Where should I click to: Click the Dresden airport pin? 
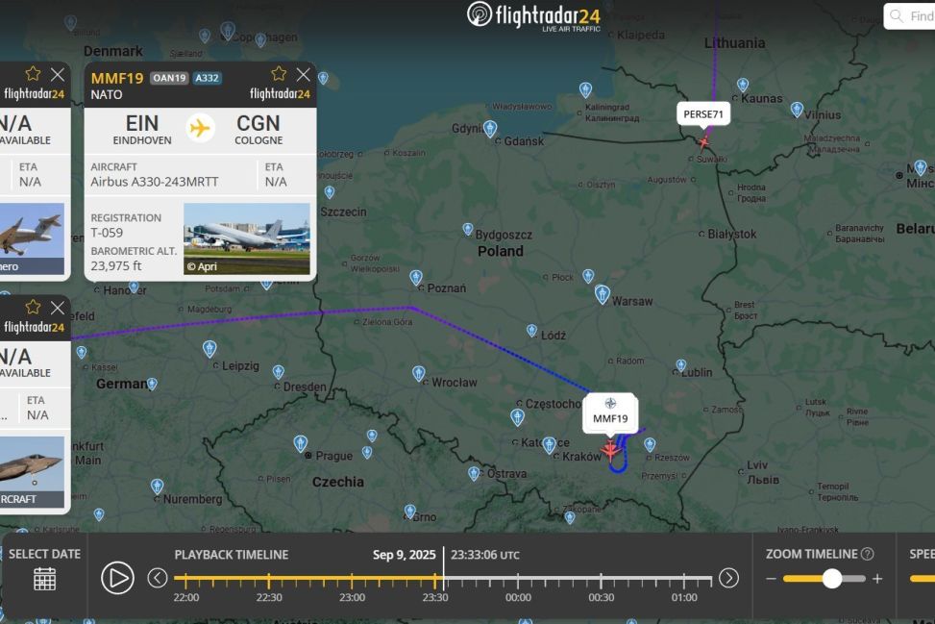(x=279, y=373)
